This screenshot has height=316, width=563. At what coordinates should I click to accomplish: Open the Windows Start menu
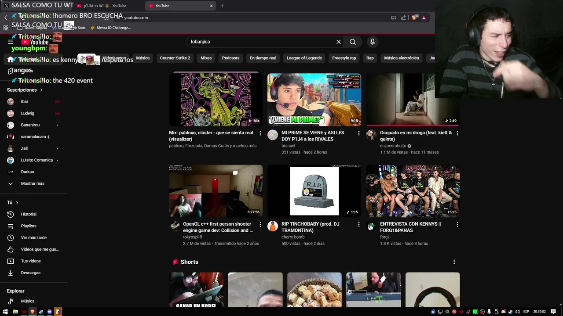coord(6,312)
